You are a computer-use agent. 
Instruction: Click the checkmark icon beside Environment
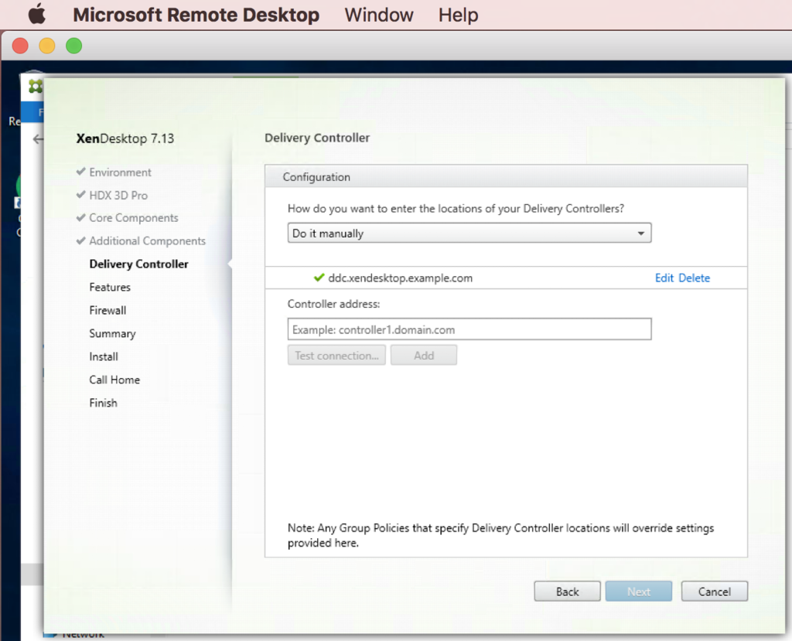(80, 172)
